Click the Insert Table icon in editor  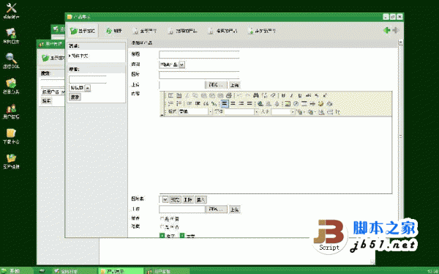click(304, 104)
